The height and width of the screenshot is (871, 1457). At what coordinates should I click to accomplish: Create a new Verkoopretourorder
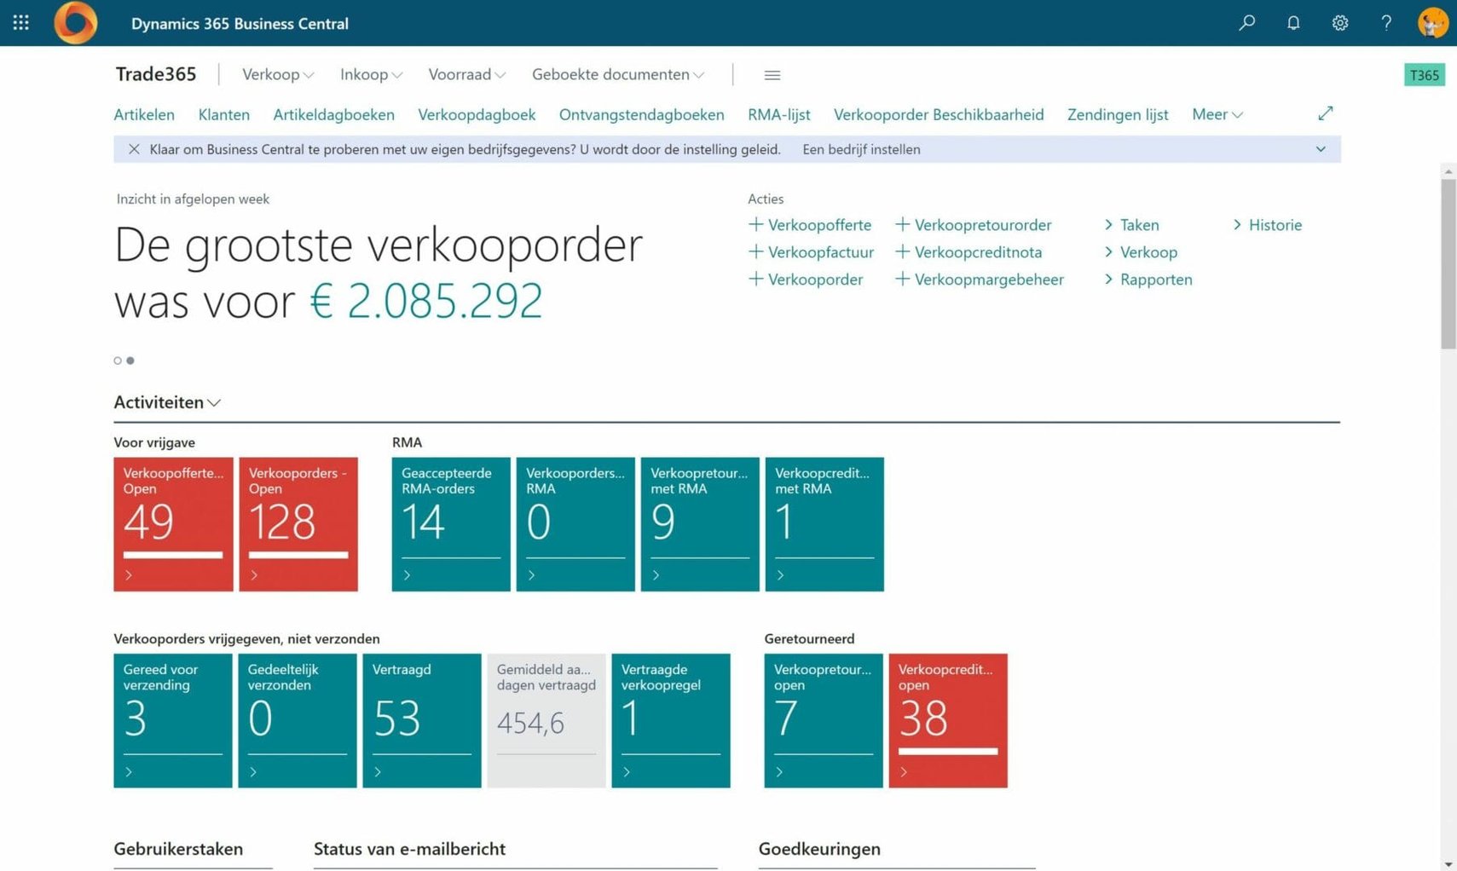click(x=974, y=225)
